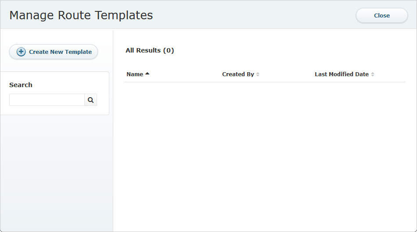417x232 pixels.
Task: Click the plus icon for new template
Action: (x=21, y=52)
